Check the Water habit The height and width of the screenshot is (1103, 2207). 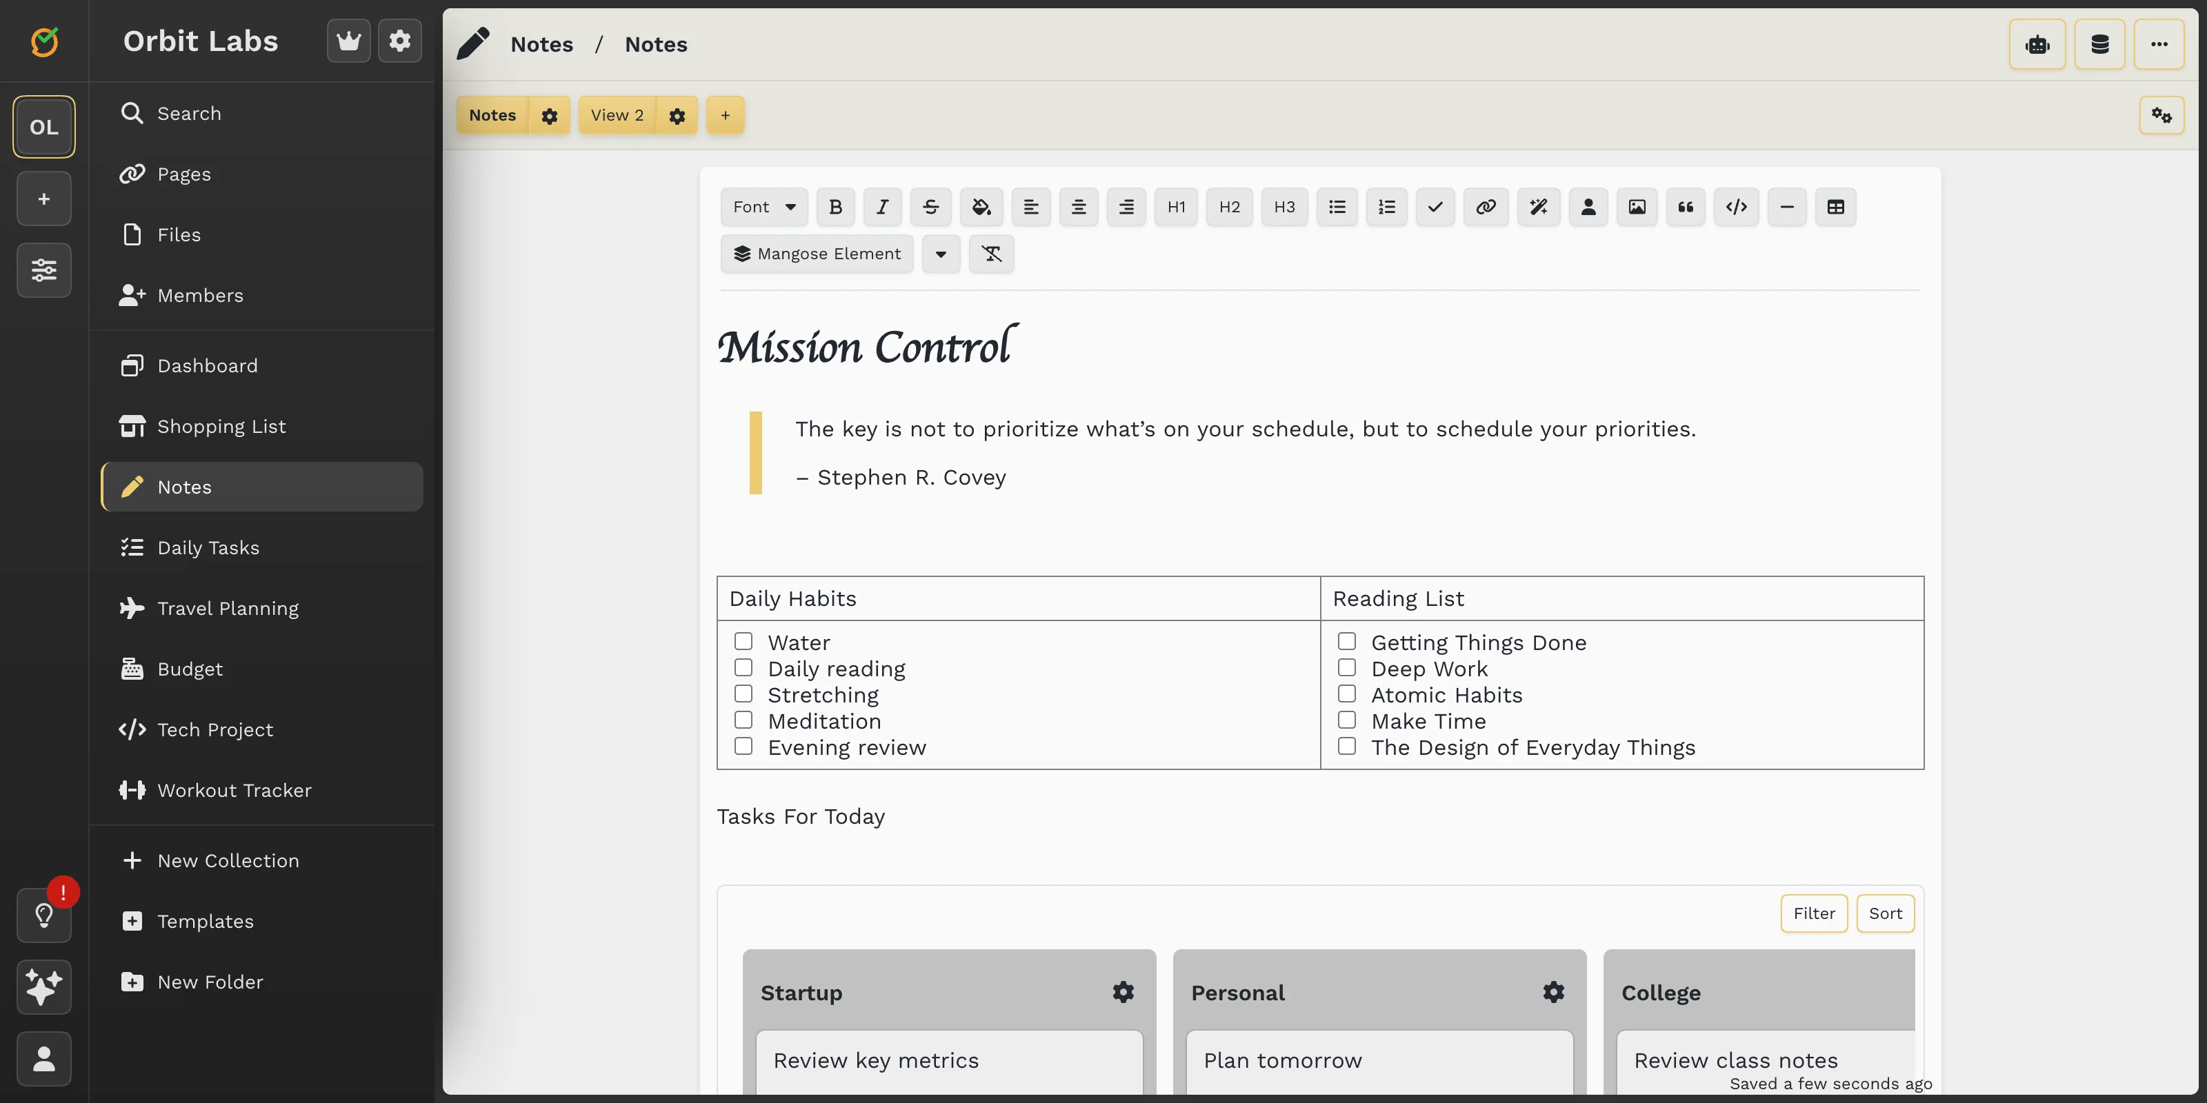coord(743,641)
